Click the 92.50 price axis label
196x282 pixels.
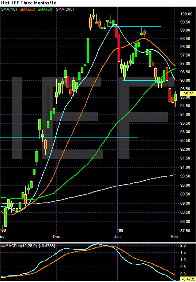point(185,141)
